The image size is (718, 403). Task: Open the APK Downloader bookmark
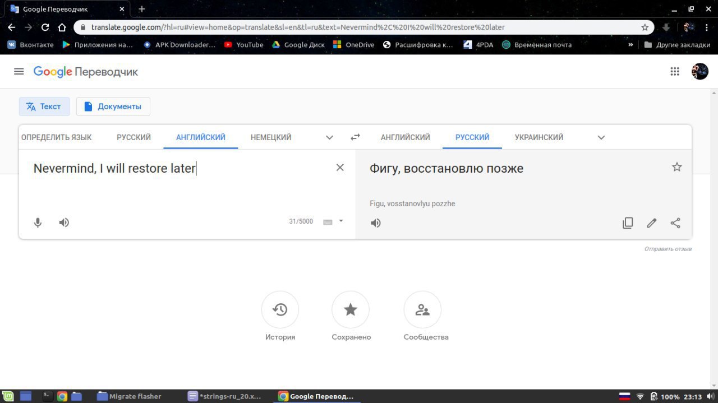(179, 45)
